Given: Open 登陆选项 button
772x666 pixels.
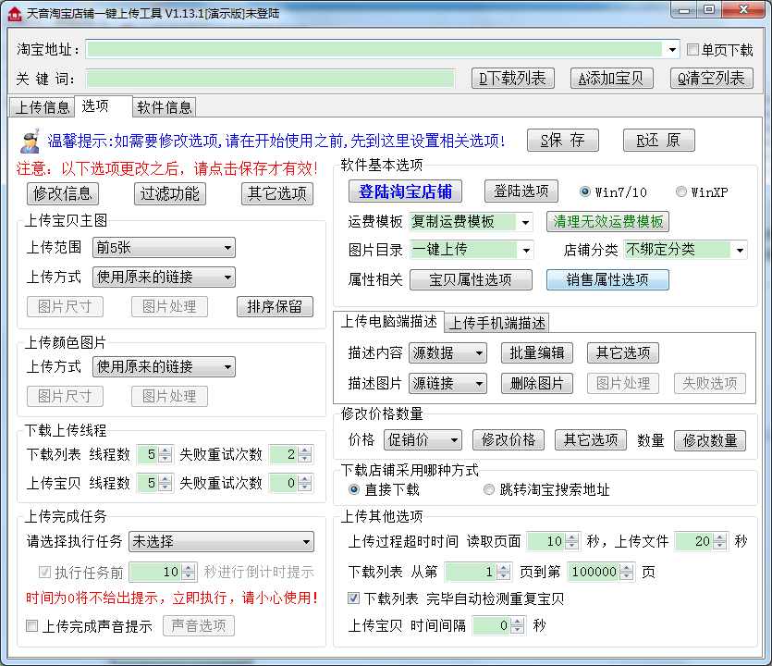Looking at the screenshot, I should click(521, 191).
